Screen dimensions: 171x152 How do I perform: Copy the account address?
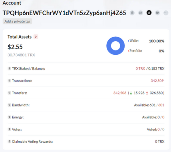tap(132, 13)
